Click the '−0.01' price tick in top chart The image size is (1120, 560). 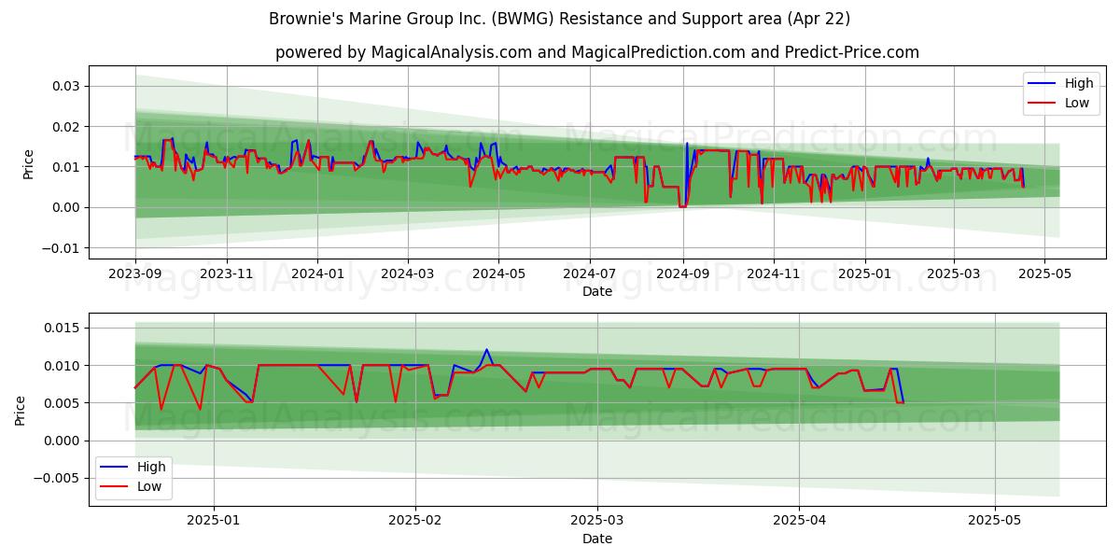click(x=61, y=247)
